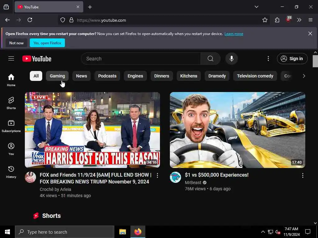Open FOX and Friends video title
The width and height of the screenshot is (318, 238).
[96, 178]
